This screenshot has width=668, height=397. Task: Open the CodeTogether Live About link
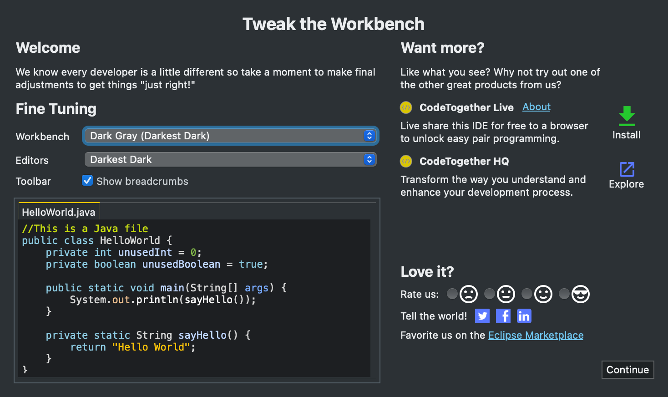pyautogui.click(x=536, y=107)
